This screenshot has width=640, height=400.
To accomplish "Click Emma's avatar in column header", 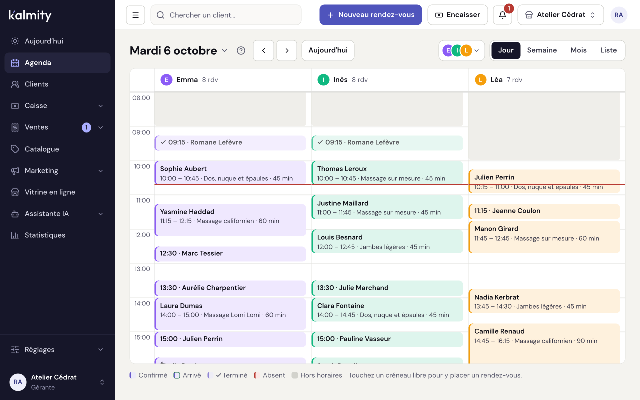I will (166, 80).
